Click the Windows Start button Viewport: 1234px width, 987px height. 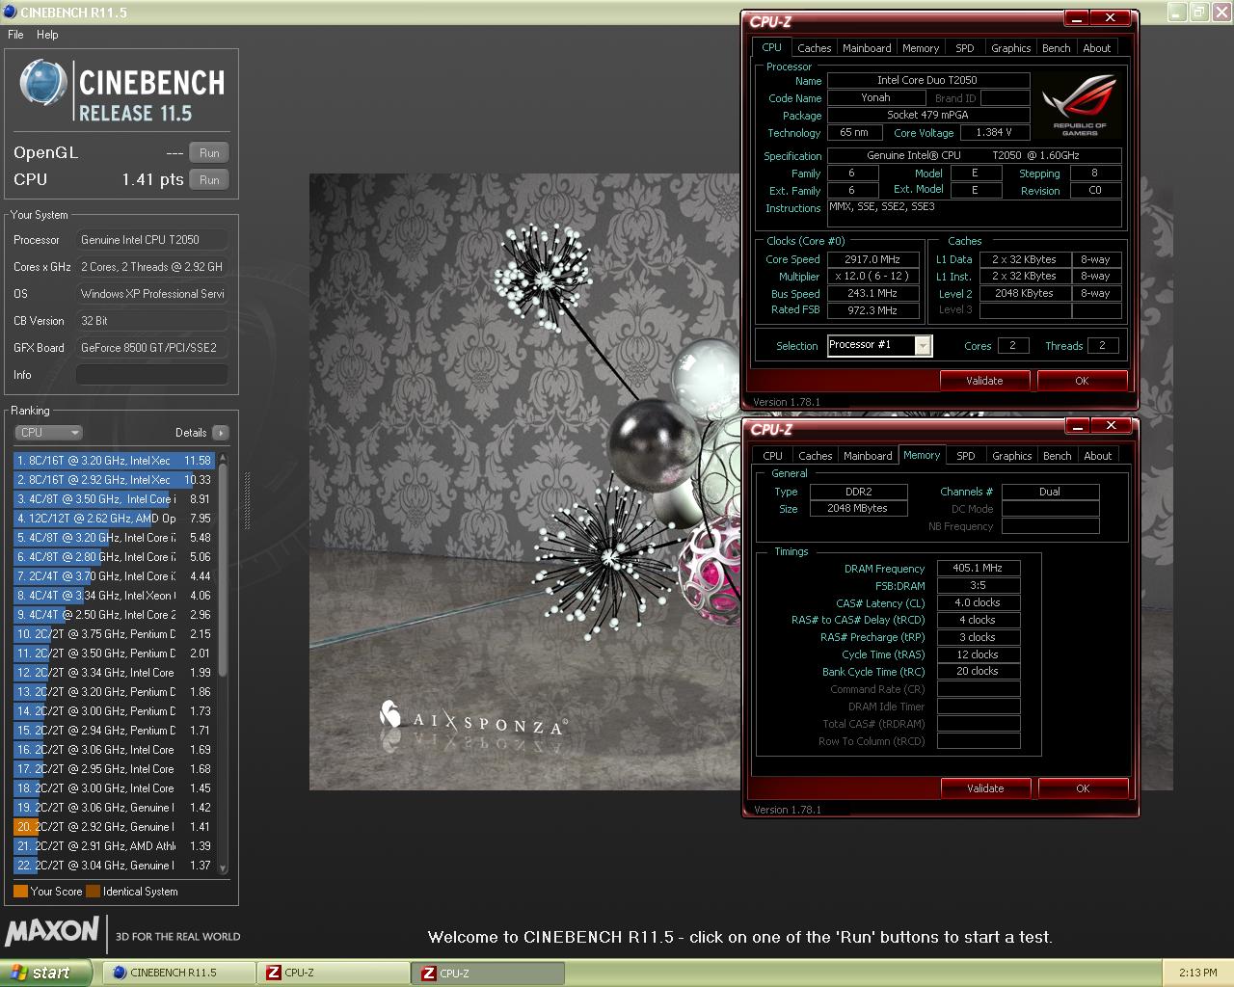(46, 973)
